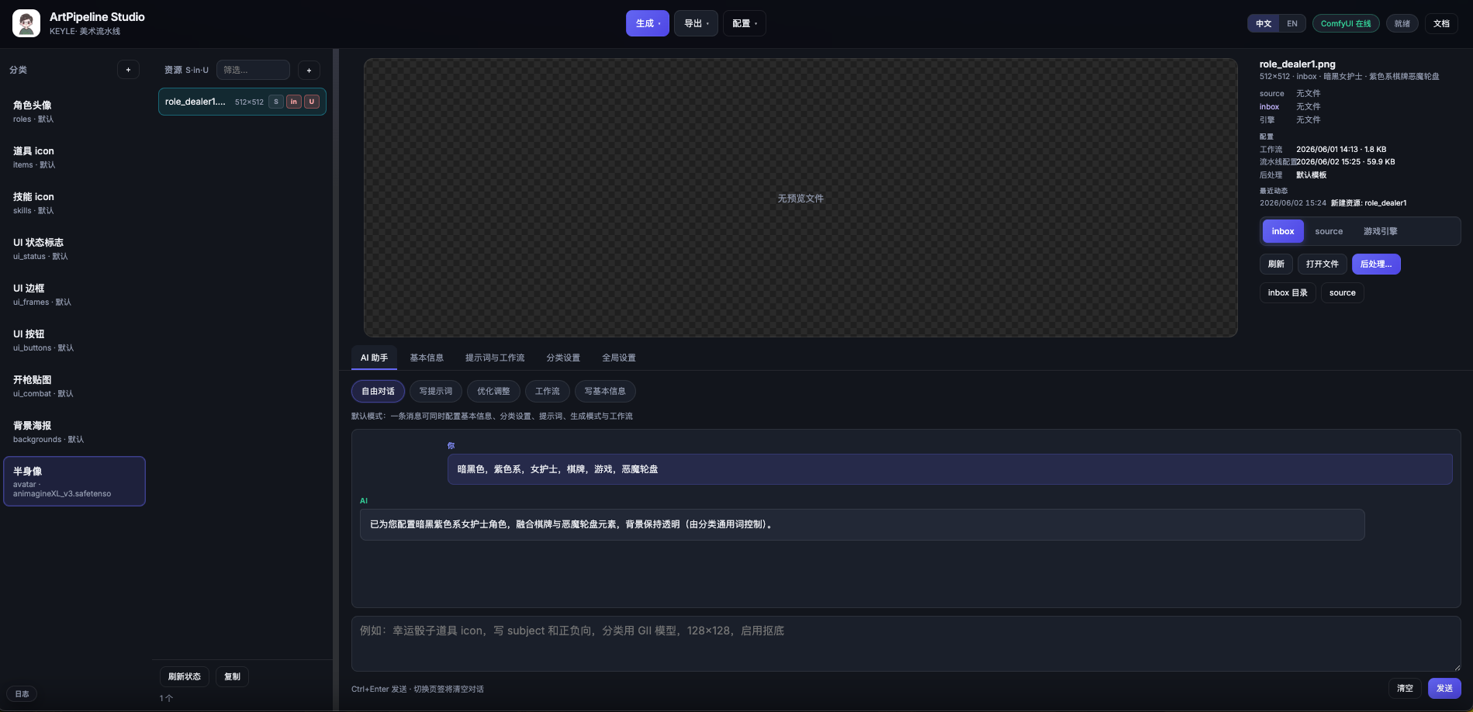Toggle the U badge on role_dealer1
The image size is (1473, 712).
coord(312,102)
